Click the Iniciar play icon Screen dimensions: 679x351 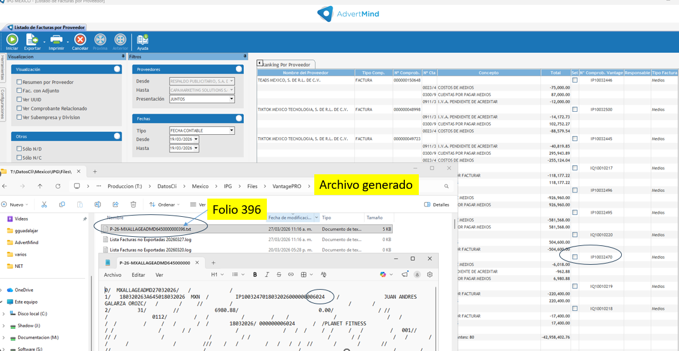12,40
